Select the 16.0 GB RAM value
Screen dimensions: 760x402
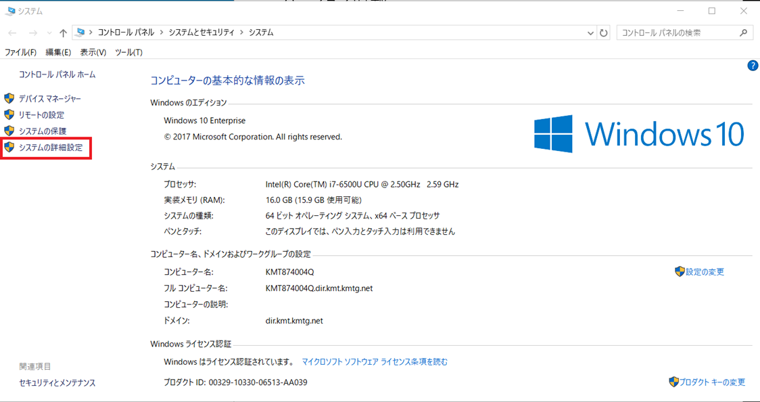click(x=314, y=200)
